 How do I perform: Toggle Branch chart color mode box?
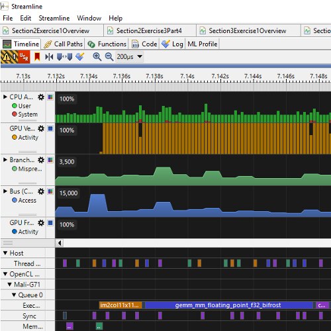tap(50, 160)
